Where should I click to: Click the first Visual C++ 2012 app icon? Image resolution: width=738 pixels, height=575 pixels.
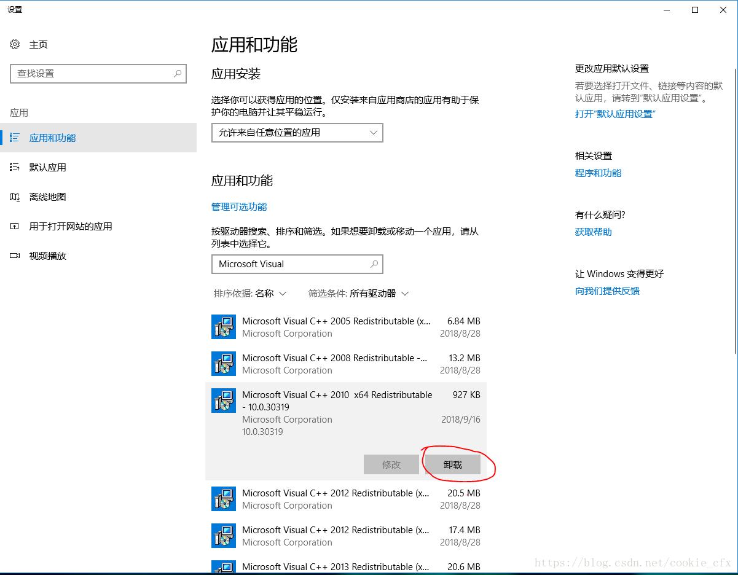point(224,499)
